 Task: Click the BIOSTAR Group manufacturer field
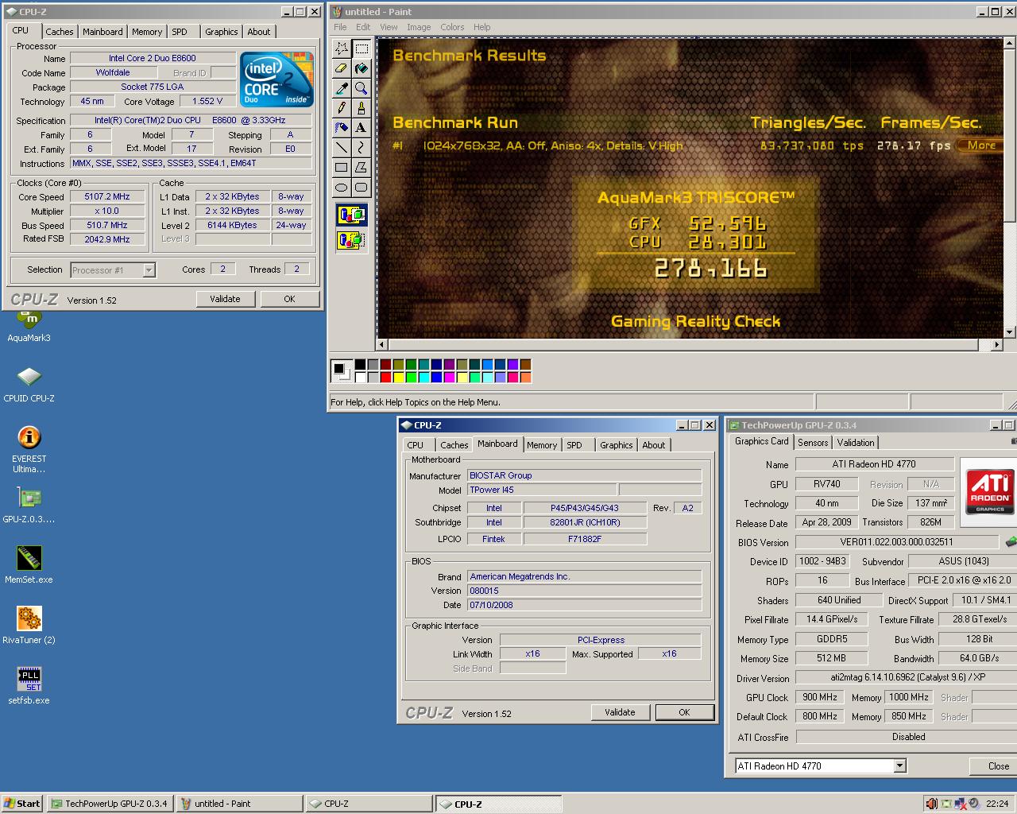point(585,475)
